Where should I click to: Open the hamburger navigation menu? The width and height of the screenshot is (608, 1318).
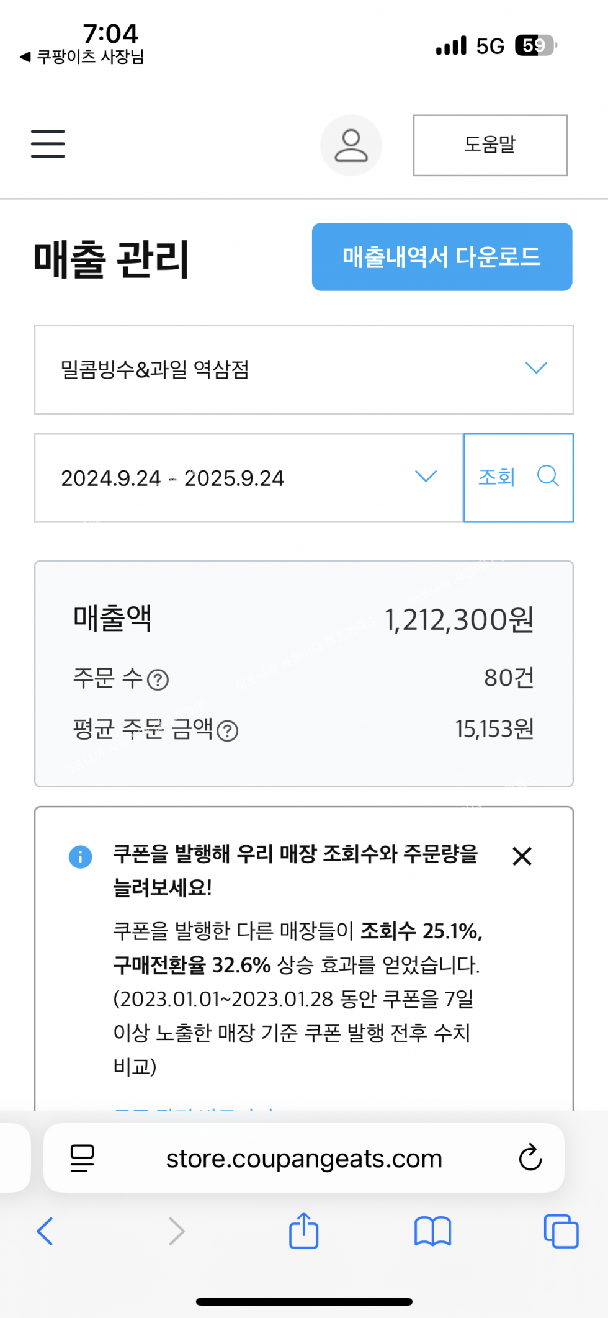click(x=48, y=144)
